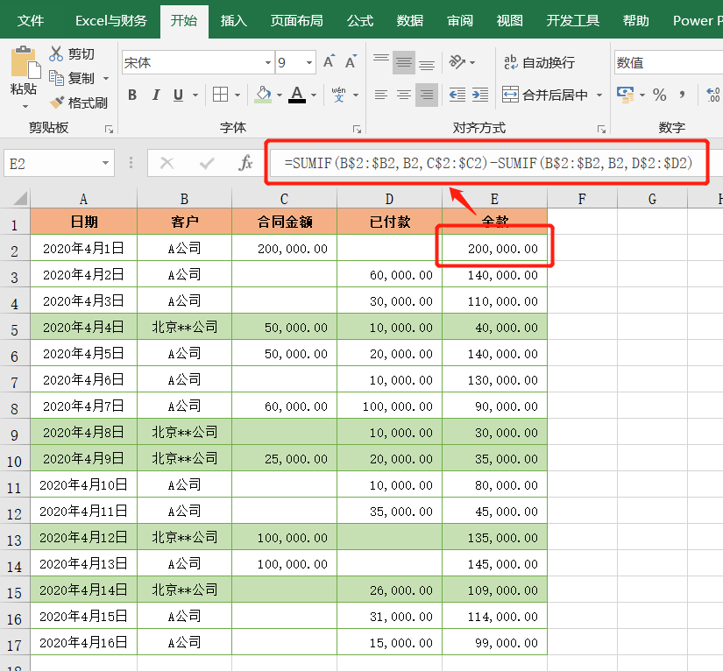
Task: Click the Cut scissors icon
Action: pyautogui.click(x=56, y=54)
